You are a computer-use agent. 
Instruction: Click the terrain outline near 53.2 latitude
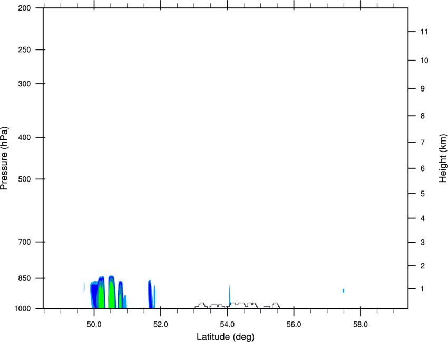coord(201,306)
